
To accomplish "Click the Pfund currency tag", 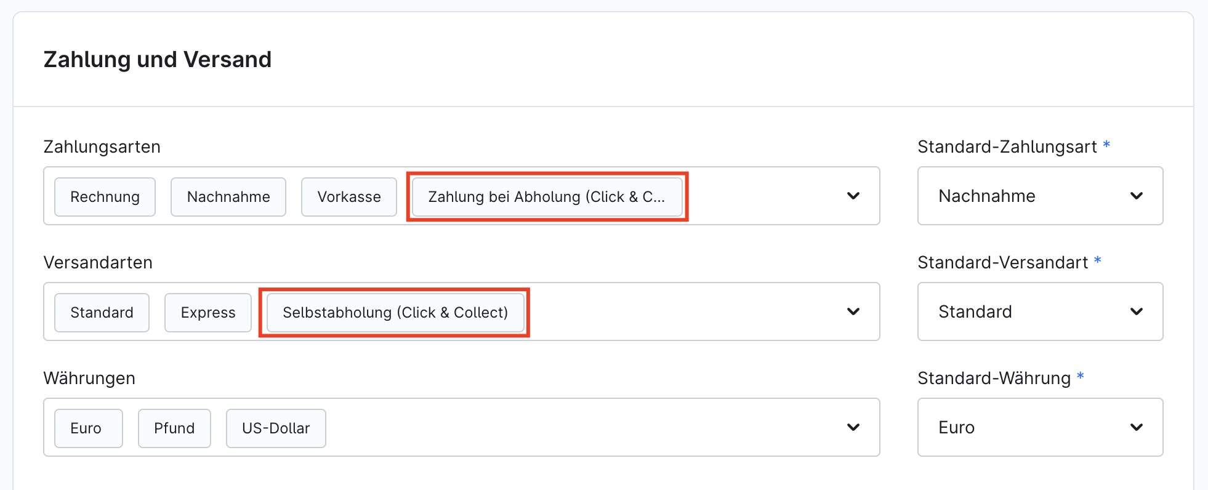I will point(174,428).
